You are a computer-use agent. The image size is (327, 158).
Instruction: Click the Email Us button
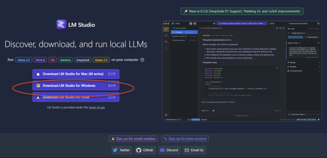click(x=195, y=150)
